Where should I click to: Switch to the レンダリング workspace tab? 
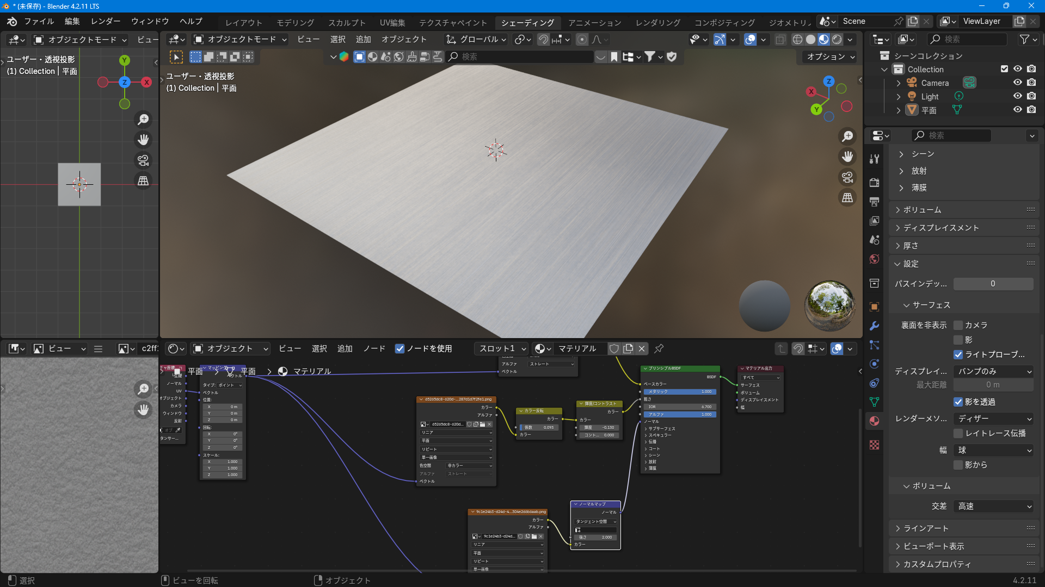click(658, 23)
